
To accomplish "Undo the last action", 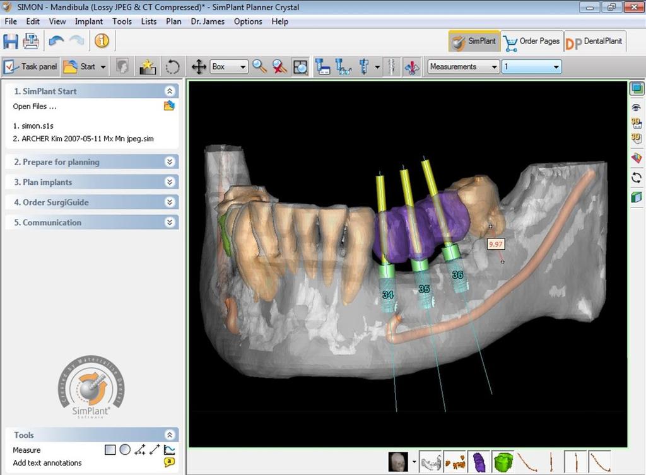I will point(56,41).
